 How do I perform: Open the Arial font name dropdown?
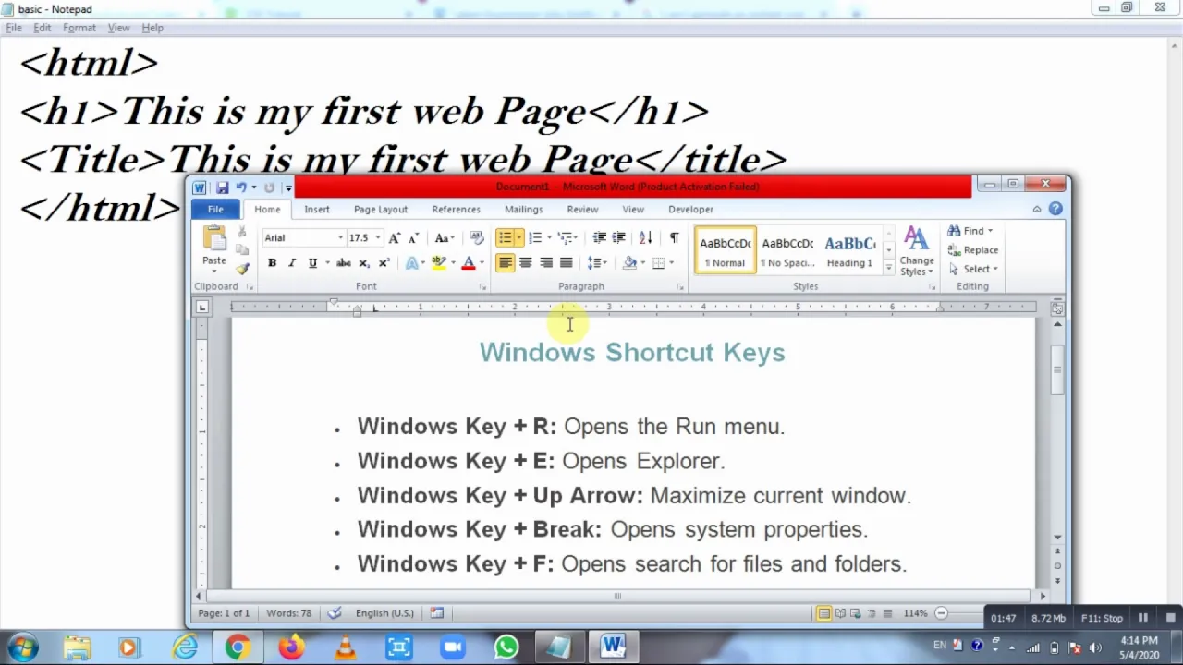click(340, 238)
